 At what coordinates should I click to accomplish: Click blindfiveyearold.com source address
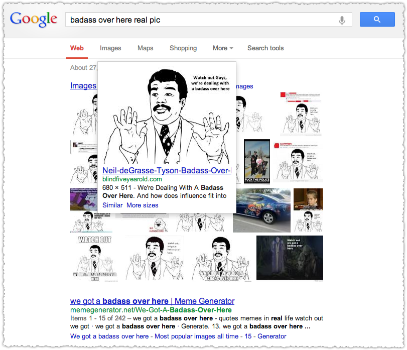point(132,179)
